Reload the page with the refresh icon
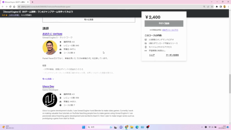231x130 pixels. pyautogui.click(x=10, y=6)
